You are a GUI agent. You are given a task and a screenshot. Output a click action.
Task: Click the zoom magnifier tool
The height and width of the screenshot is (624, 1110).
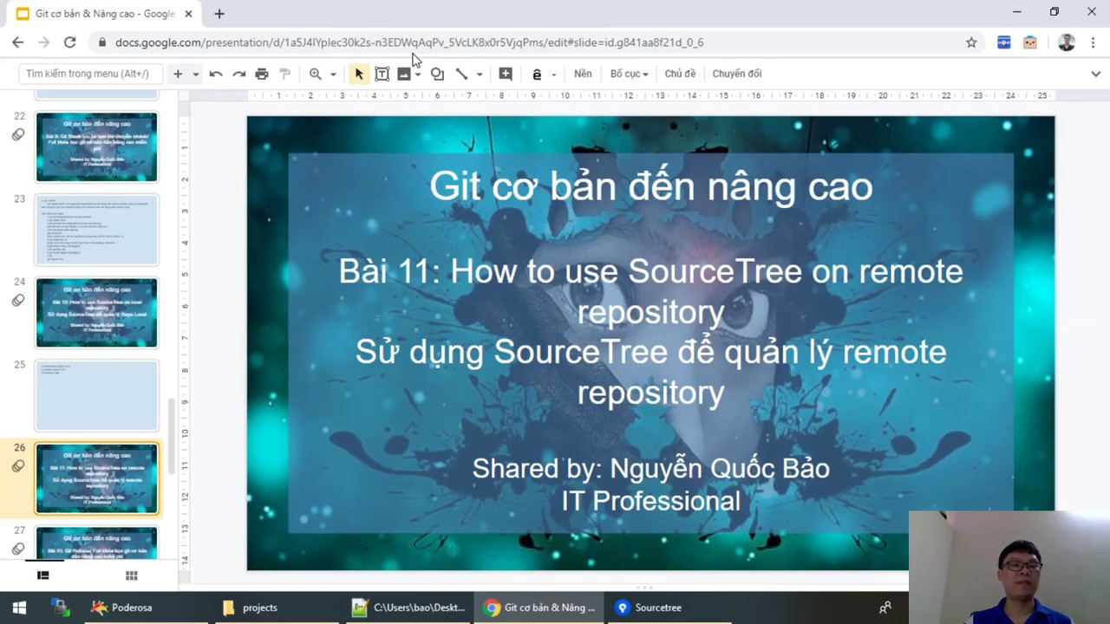[316, 74]
